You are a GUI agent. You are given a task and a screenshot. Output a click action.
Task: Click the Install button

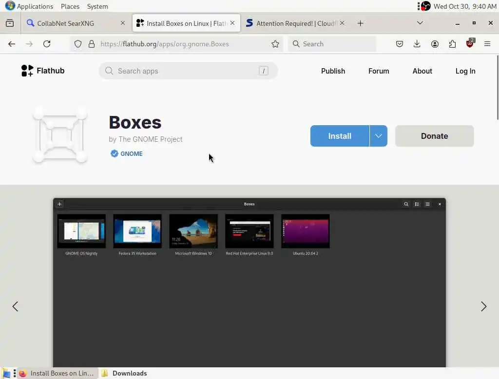tap(340, 136)
